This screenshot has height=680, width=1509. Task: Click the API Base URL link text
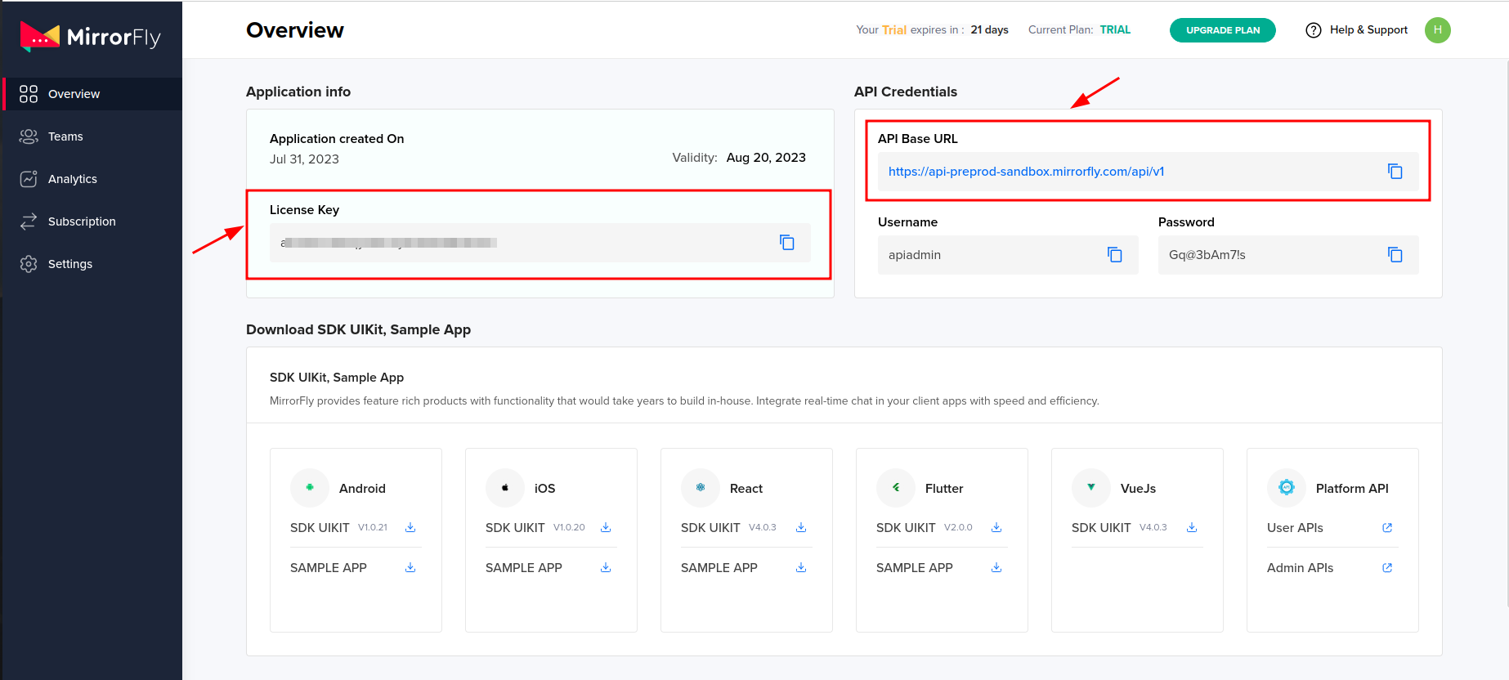(1026, 172)
